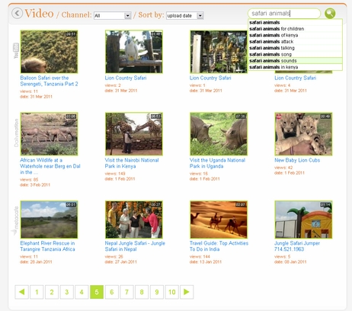
Task: Open Nepal Jungle Safari thumbnail
Action: (x=134, y=220)
